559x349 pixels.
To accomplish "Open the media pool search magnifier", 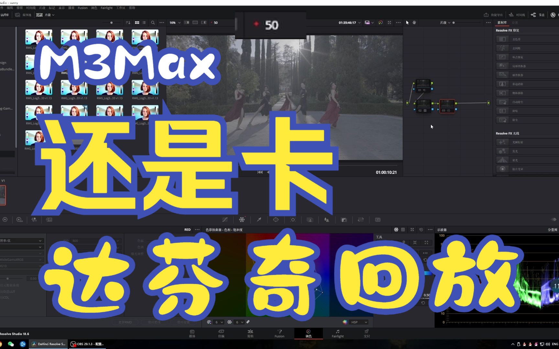I will (x=153, y=23).
